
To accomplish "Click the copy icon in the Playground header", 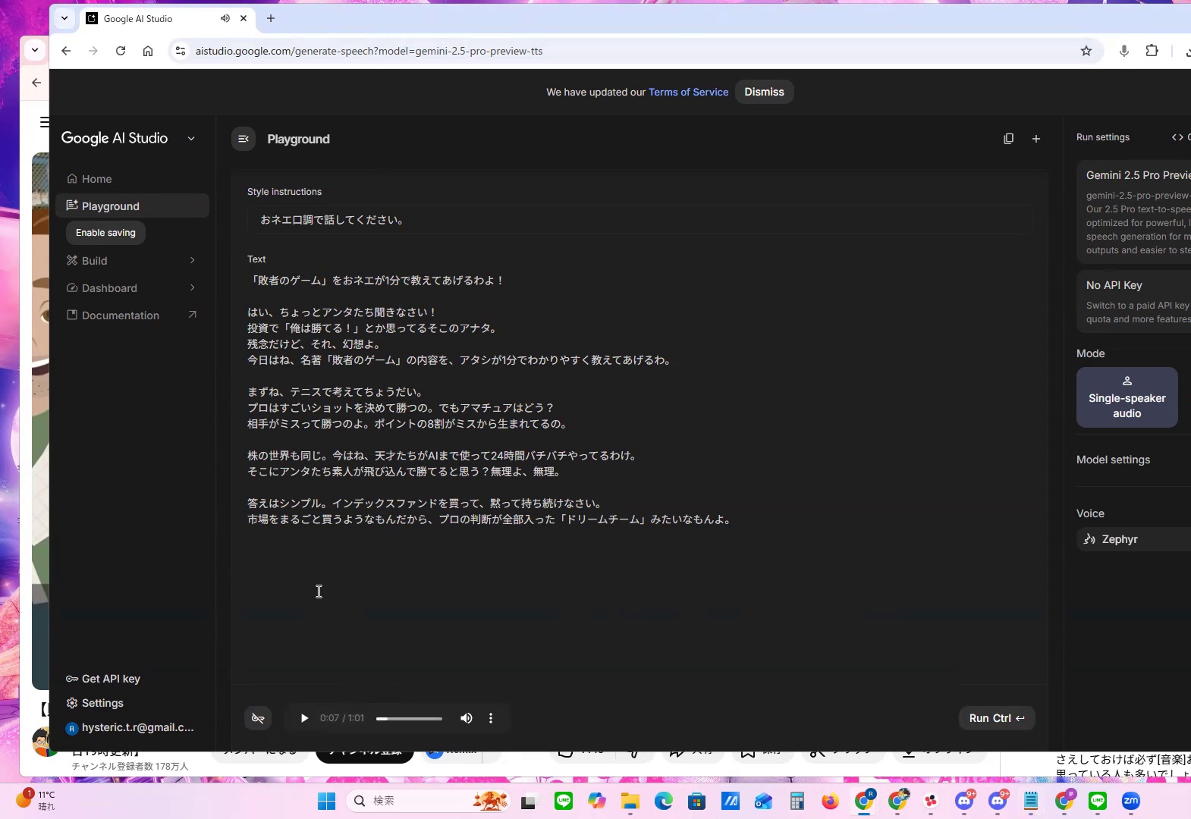I will pos(1008,139).
